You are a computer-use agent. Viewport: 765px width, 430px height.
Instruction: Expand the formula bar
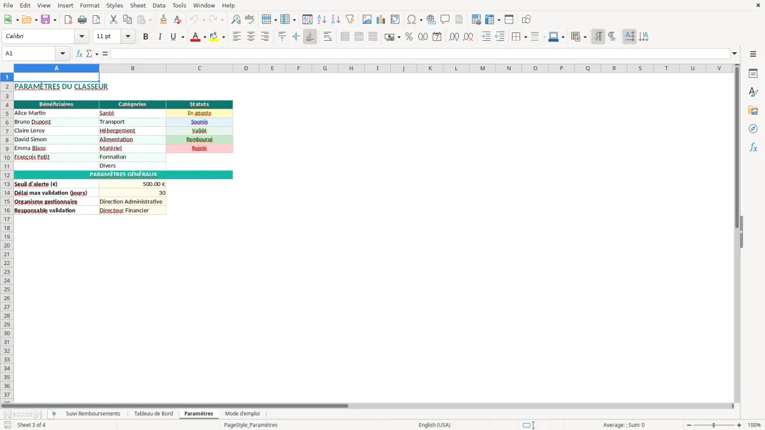tap(734, 54)
